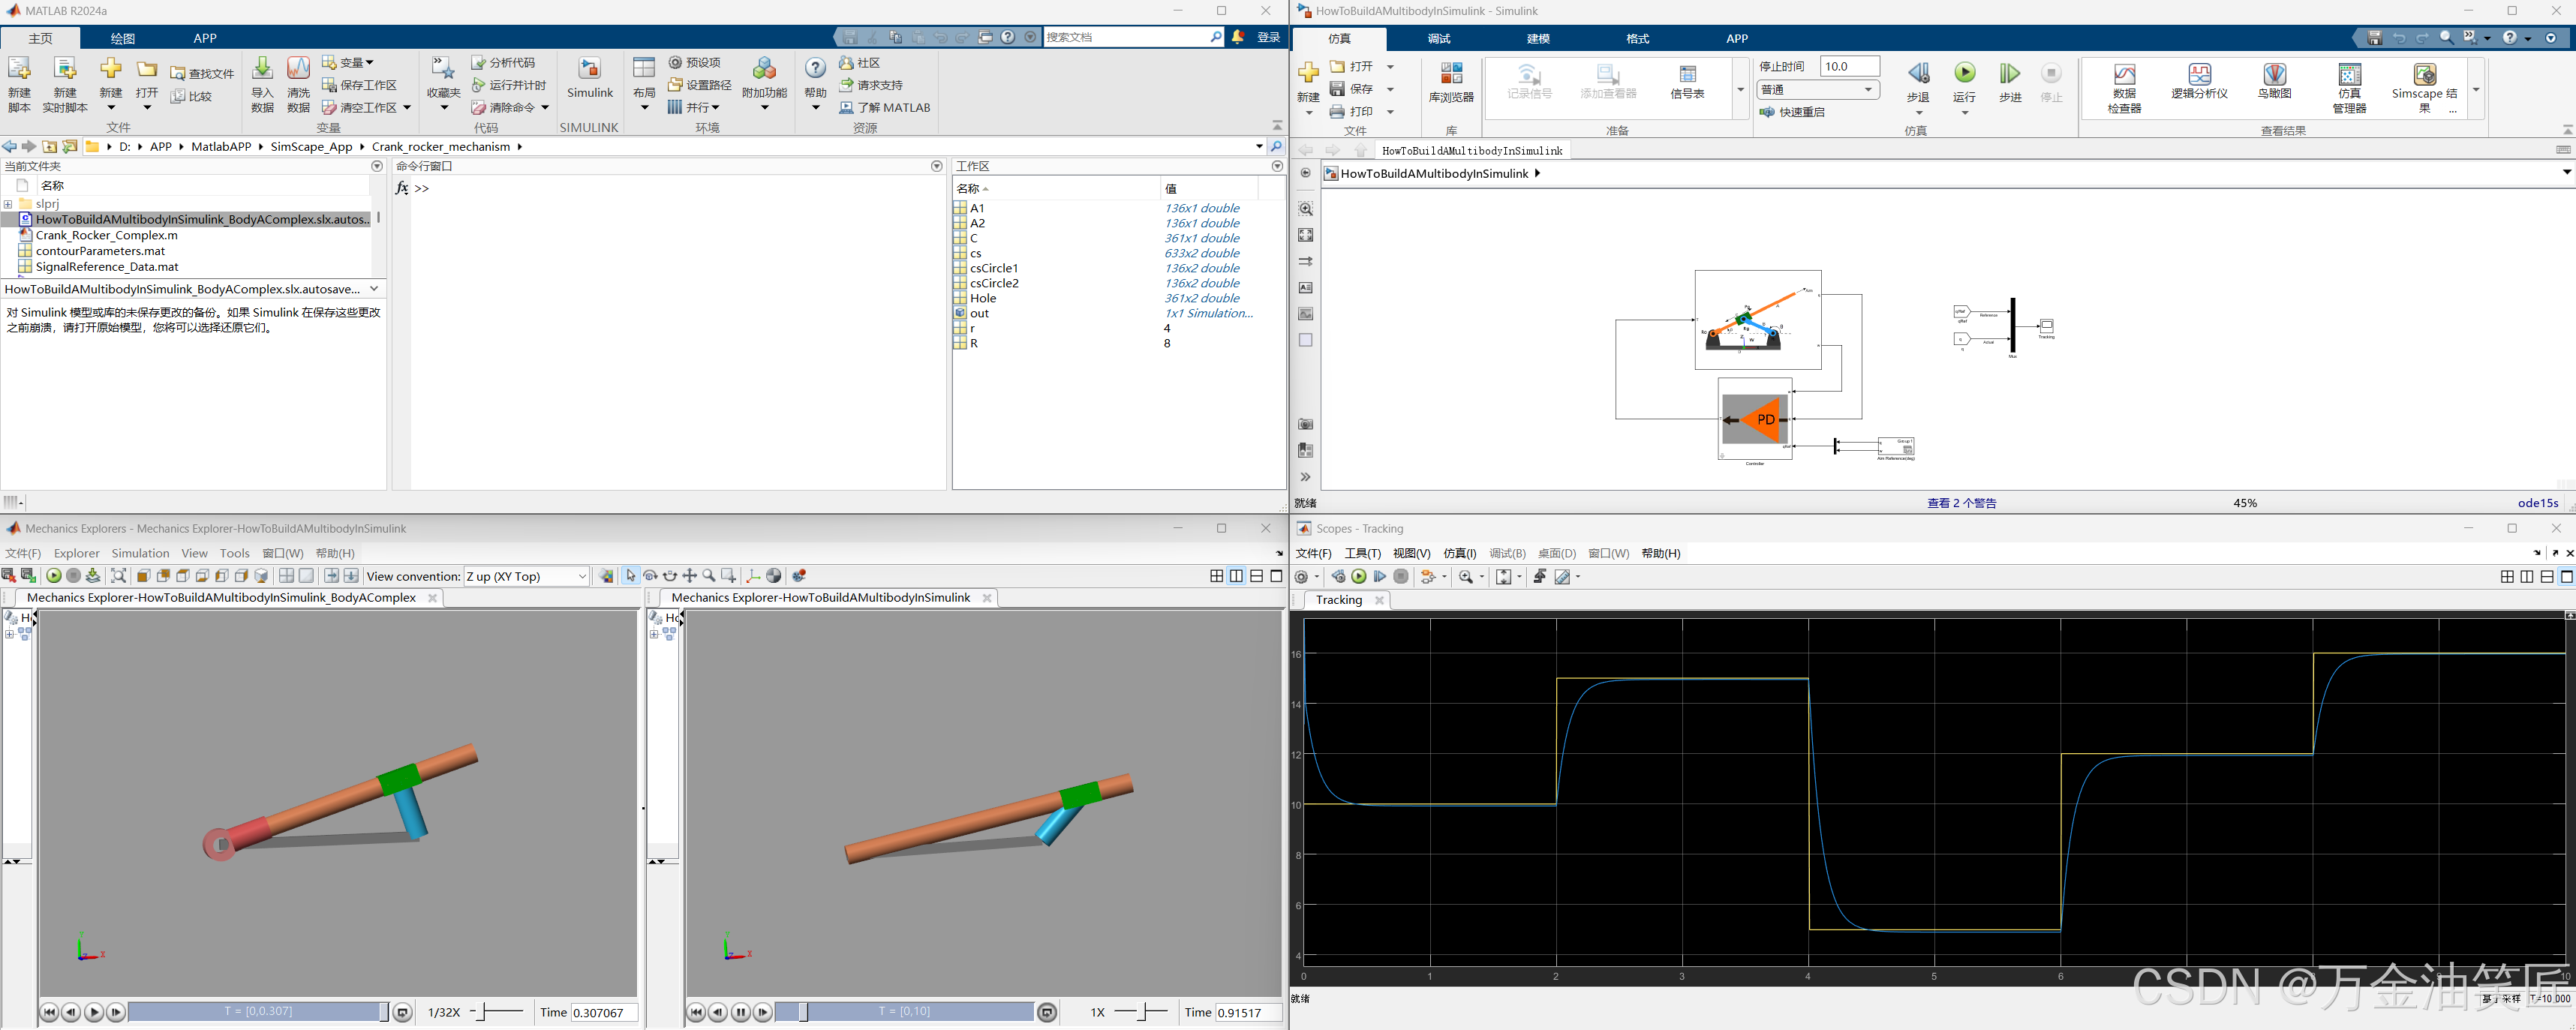Enable loop playback in the left viewer

402,1012
